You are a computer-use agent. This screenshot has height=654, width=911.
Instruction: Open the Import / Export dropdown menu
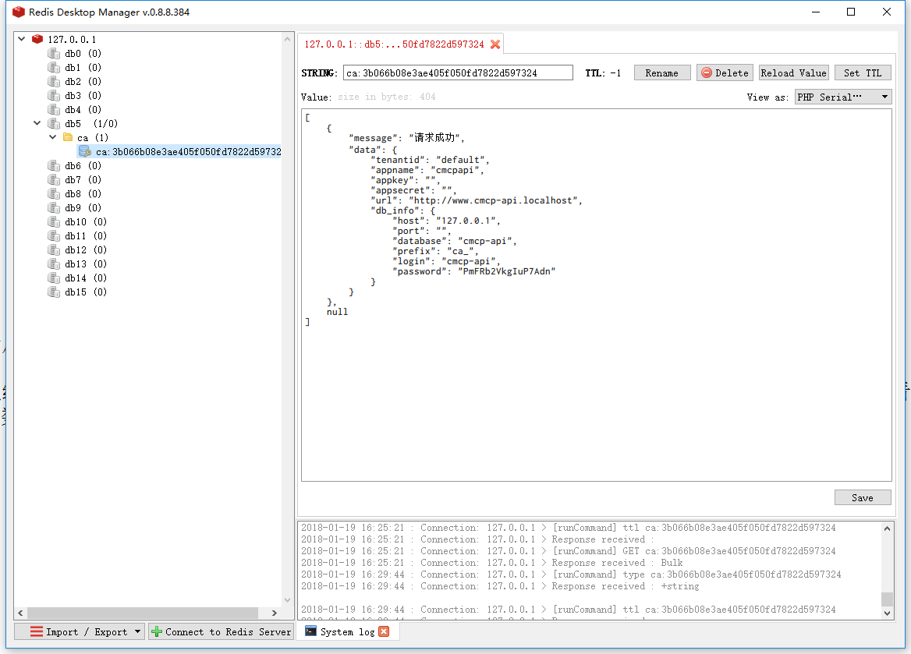pos(80,631)
